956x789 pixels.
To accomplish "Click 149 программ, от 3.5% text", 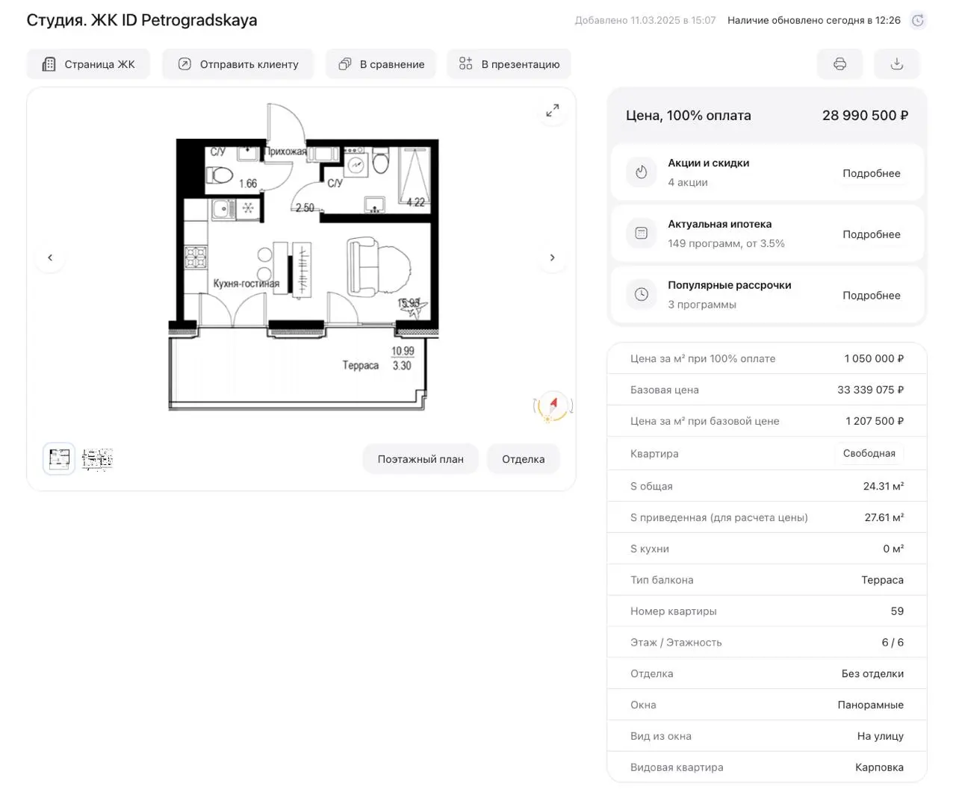I will tap(726, 243).
